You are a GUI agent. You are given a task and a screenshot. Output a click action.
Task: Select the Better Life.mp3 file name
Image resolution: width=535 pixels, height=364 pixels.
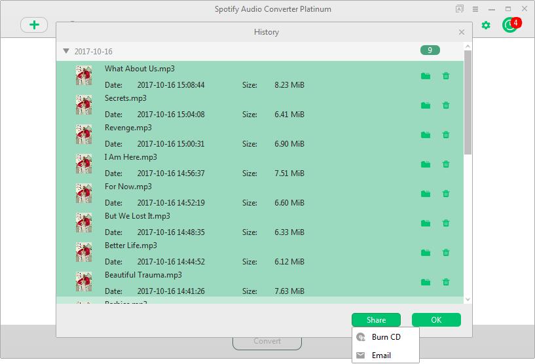(x=131, y=246)
